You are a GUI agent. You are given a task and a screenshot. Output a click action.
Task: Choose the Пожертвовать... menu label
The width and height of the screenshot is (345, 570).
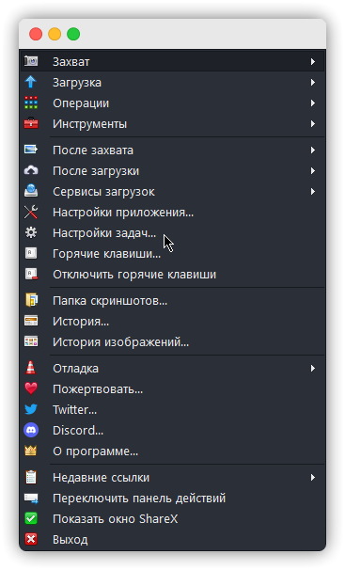click(98, 389)
